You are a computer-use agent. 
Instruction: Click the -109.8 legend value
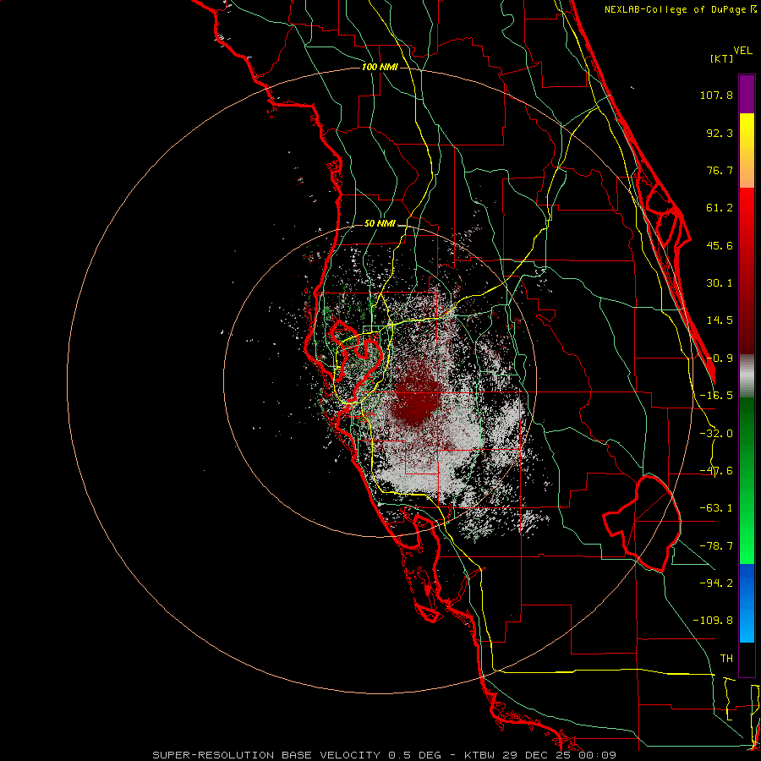tap(713, 621)
